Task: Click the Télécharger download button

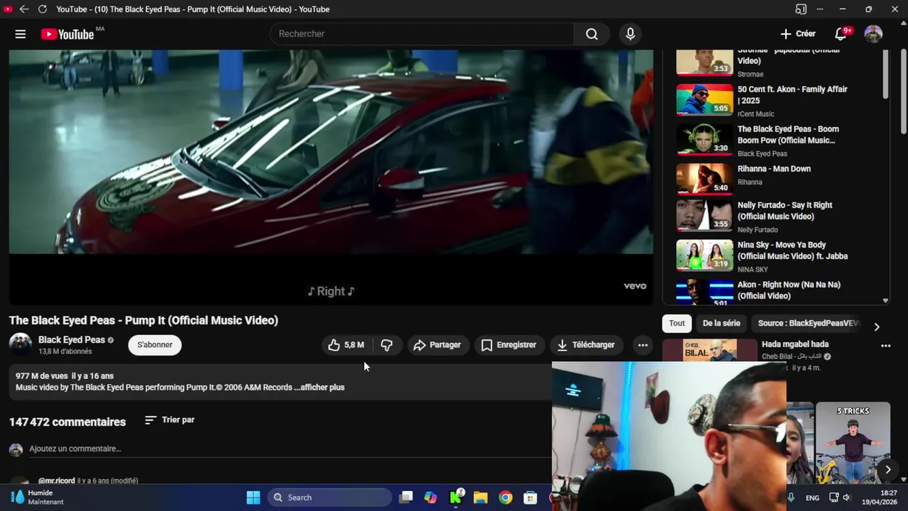Action: (x=585, y=345)
